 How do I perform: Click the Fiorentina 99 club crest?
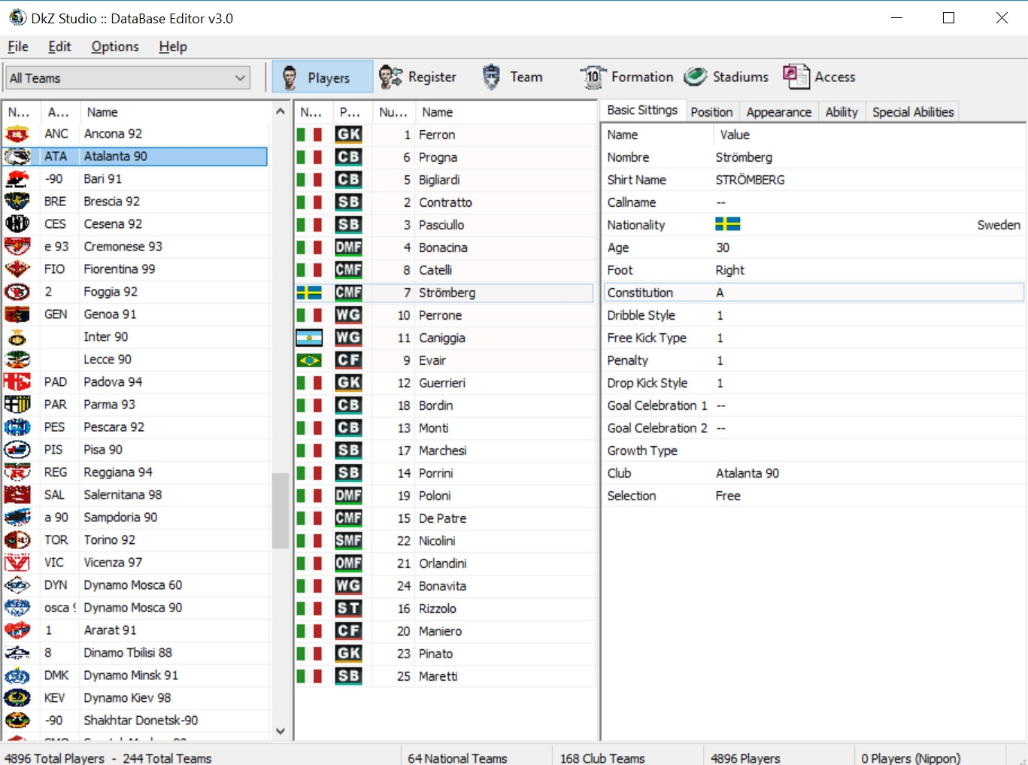tap(17, 269)
